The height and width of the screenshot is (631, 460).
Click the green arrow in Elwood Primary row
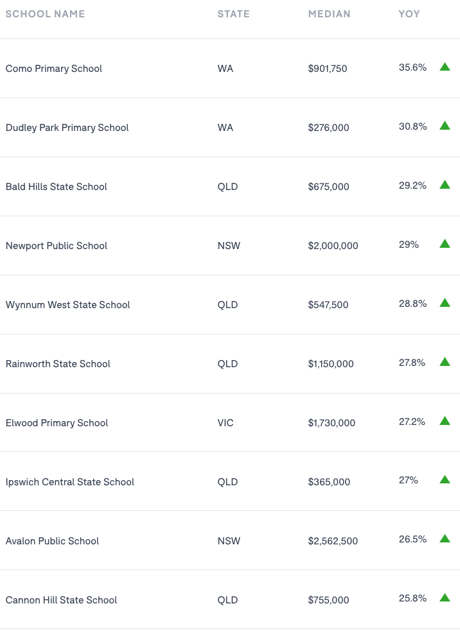click(x=445, y=421)
